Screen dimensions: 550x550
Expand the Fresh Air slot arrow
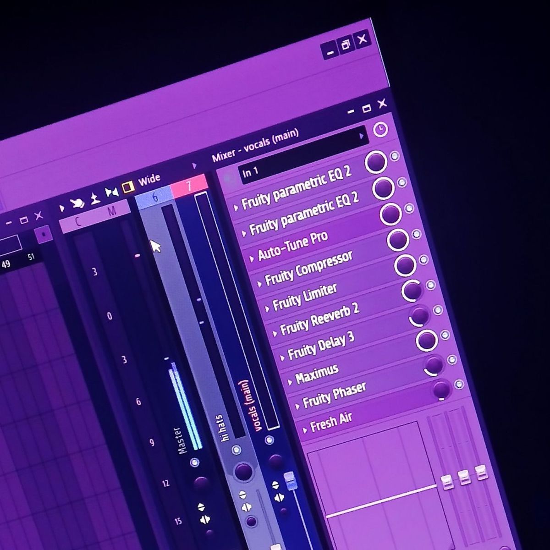tap(305, 430)
